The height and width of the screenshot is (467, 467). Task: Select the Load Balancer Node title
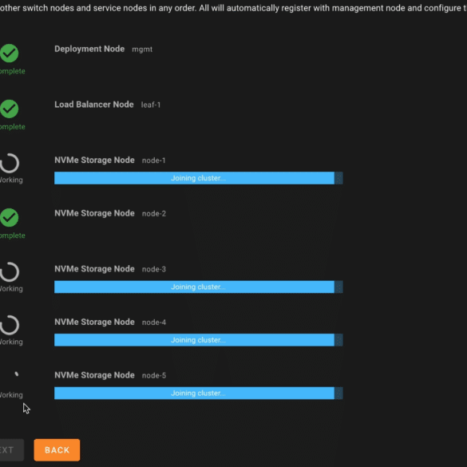94,105
